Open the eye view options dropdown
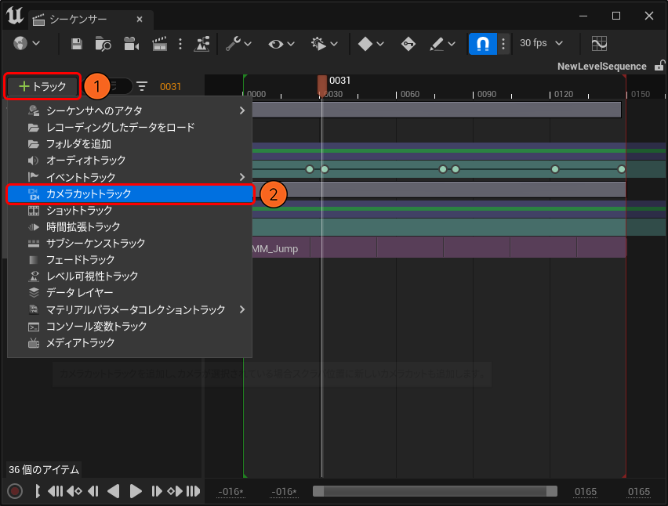Screen dimensions: 668x506 (x=281, y=44)
